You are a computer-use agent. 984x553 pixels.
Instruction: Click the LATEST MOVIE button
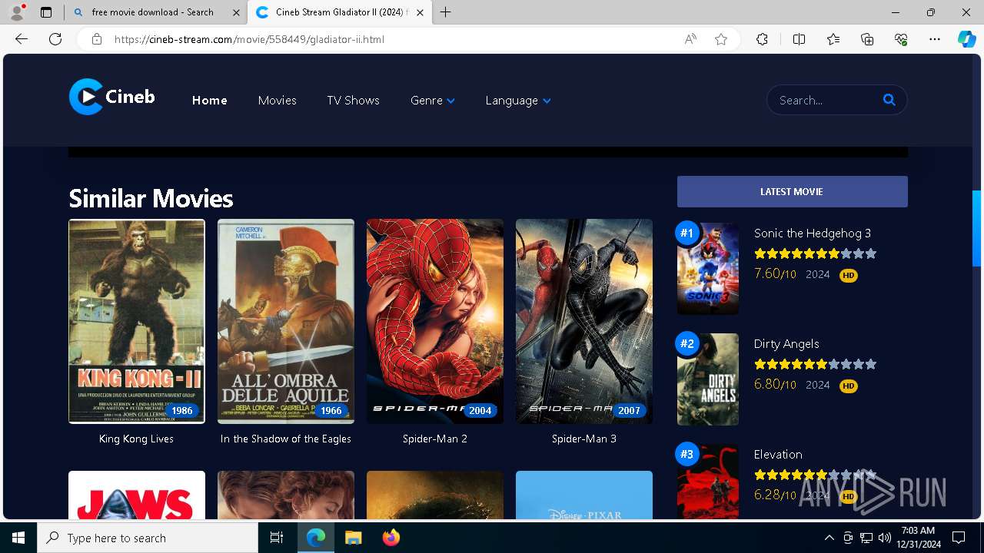(x=792, y=191)
